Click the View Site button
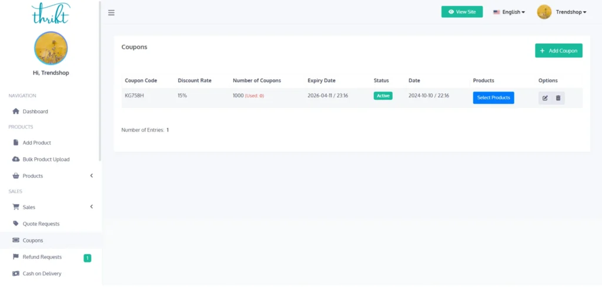The width and height of the screenshot is (602, 287). click(x=461, y=12)
